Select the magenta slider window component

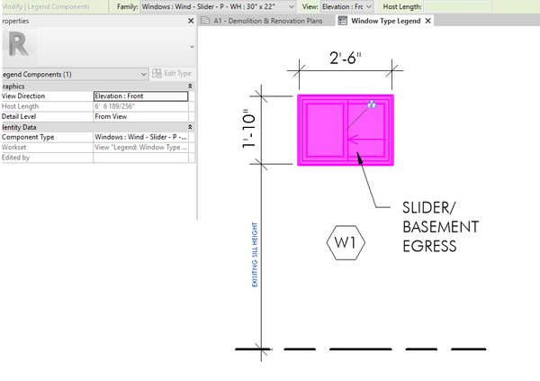(x=346, y=131)
